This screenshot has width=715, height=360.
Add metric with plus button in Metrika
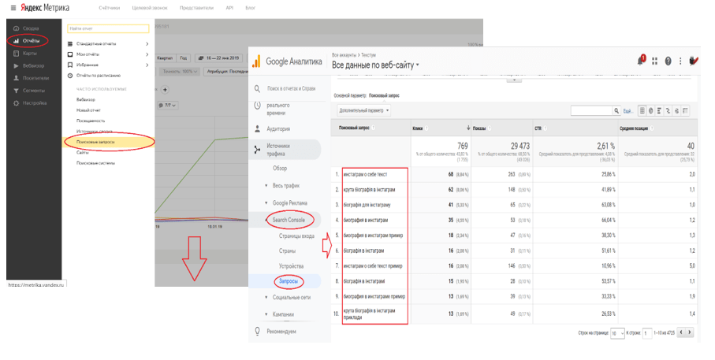click(165, 90)
